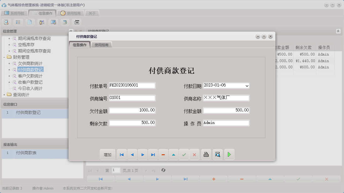The image size is (344, 193).
Task: Delete the record with the red minus icon
Action: pos(163,154)
